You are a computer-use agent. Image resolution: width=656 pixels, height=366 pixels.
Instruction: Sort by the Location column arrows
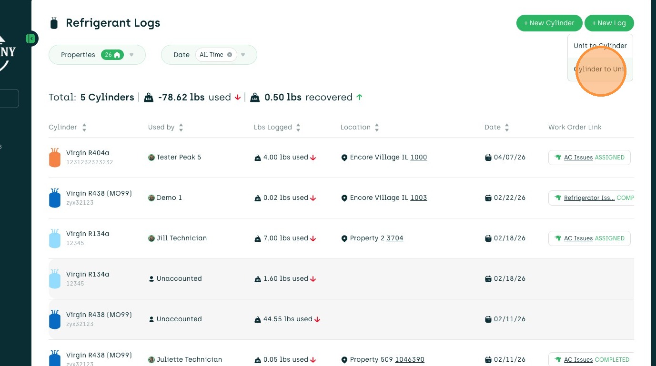click(x=377, y=128)
